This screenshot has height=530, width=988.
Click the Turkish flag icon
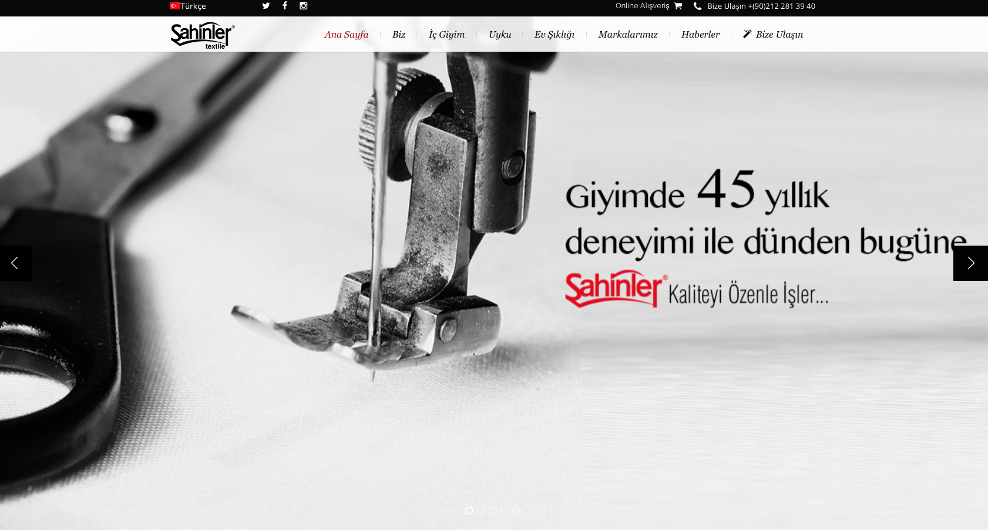pyautogui.click(x=174, y=6)
